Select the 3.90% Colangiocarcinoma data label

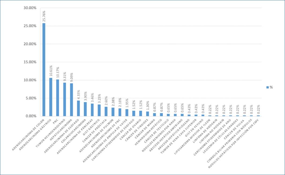[86, 96]
